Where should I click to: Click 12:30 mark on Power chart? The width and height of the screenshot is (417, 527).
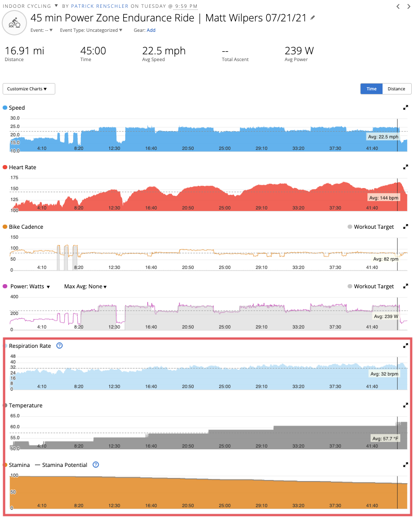[x=114, y=326]
